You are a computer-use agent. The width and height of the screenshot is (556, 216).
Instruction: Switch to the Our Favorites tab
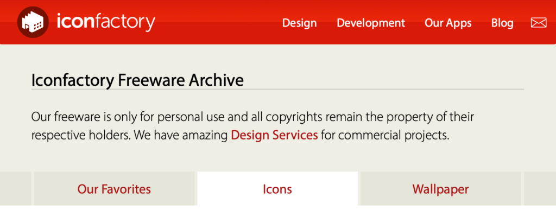click(x=114, y=189)
